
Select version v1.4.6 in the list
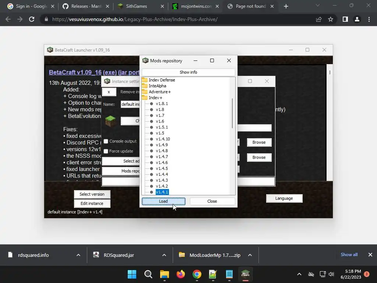[162, 163]
